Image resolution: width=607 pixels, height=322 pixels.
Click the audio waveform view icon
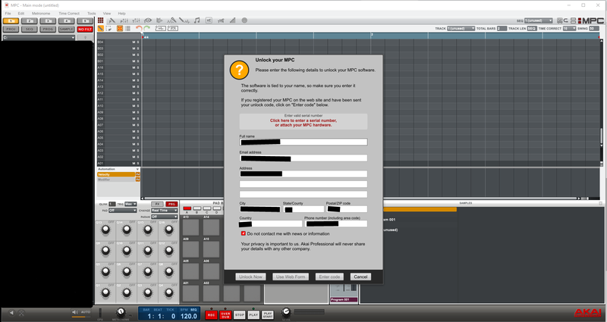pyautogui.click(x=160, y=28)
